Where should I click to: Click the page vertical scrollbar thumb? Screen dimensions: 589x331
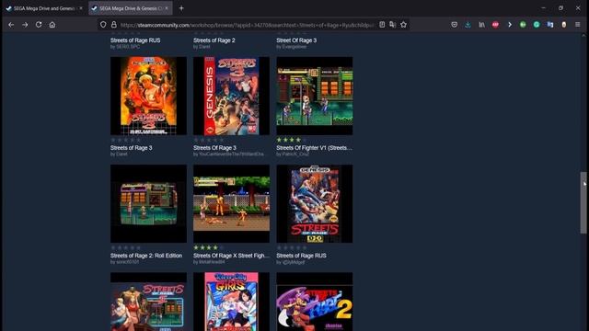(x=583, y=202)
